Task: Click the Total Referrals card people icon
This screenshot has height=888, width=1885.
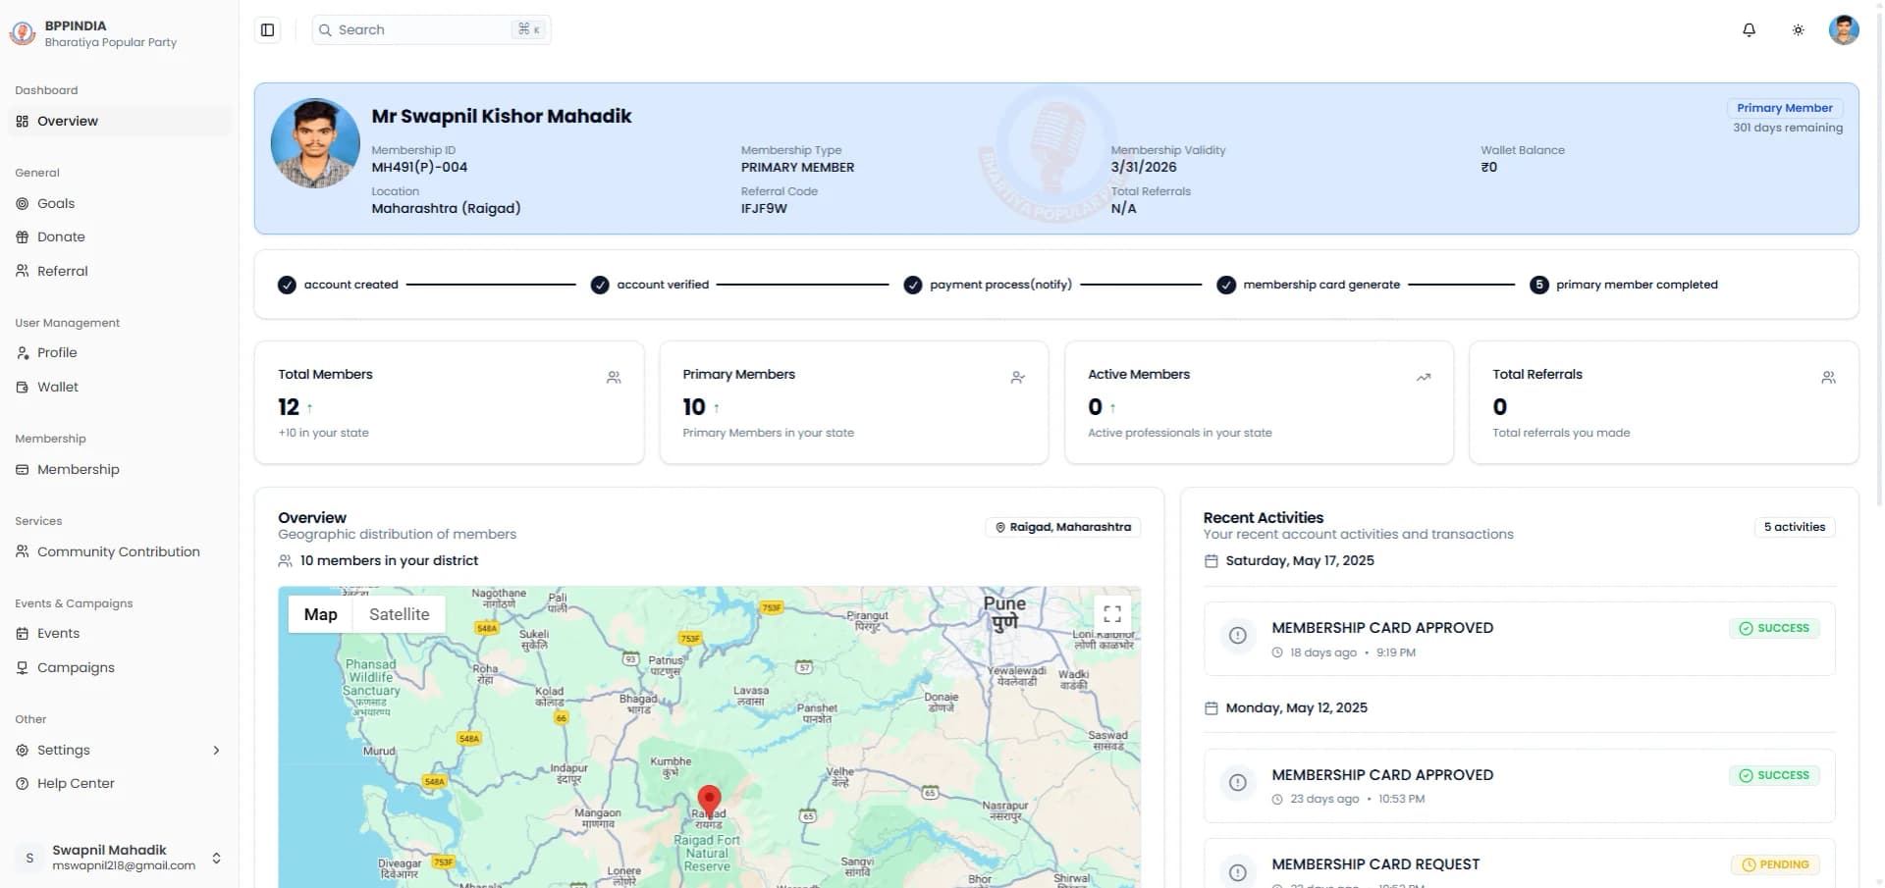Action: click(x=1828, y=378)
